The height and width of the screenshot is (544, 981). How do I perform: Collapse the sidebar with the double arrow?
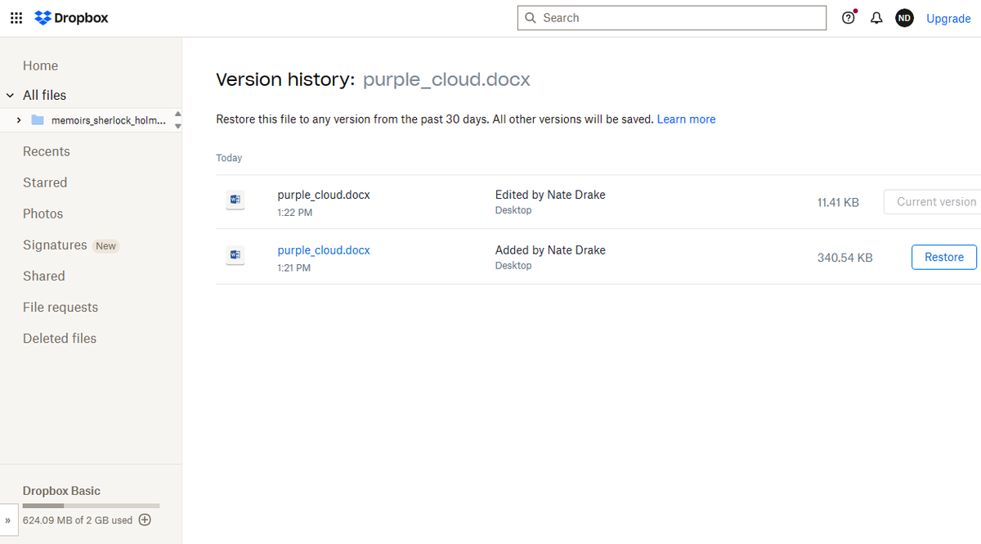click(7, 520)
